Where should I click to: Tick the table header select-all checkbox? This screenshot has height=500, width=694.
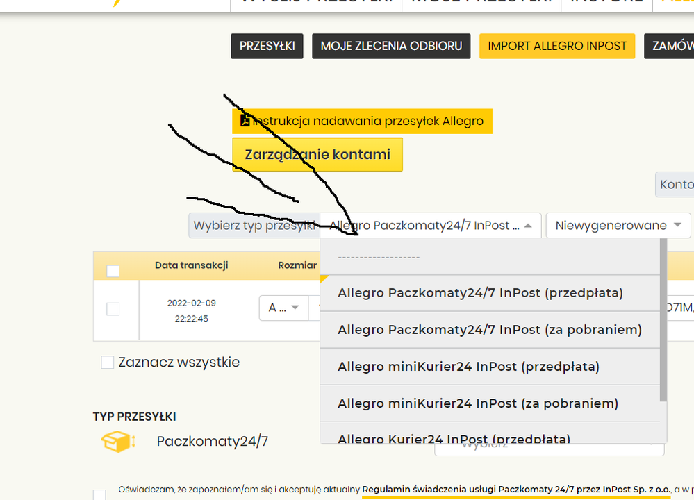(113, 271)
